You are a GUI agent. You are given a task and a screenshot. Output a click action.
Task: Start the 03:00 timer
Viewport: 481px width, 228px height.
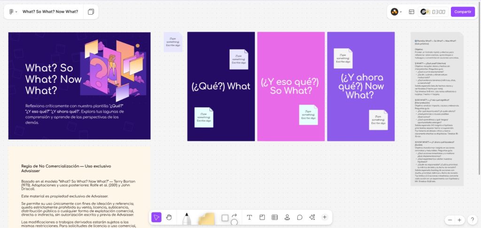point(438,12)
